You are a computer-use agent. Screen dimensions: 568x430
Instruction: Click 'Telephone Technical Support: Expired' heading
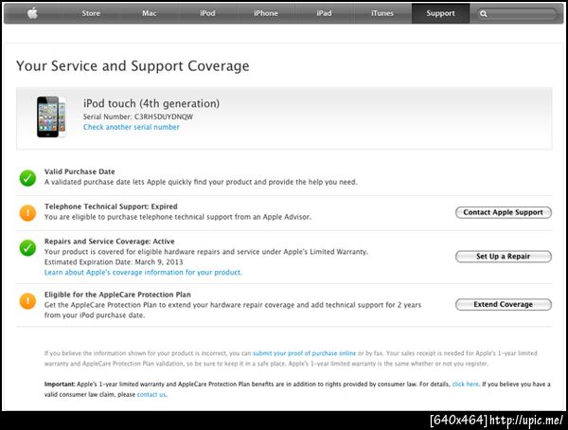coord(111,206)
